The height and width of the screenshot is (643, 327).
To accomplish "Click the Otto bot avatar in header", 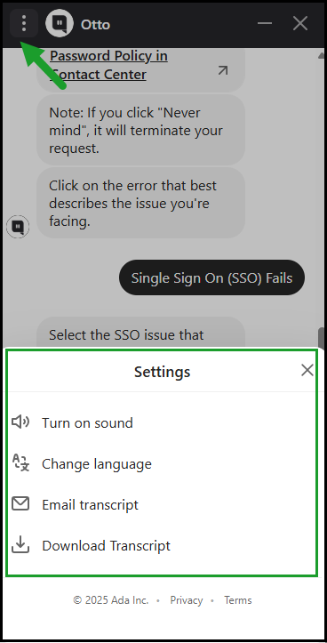I will point(59,23).
